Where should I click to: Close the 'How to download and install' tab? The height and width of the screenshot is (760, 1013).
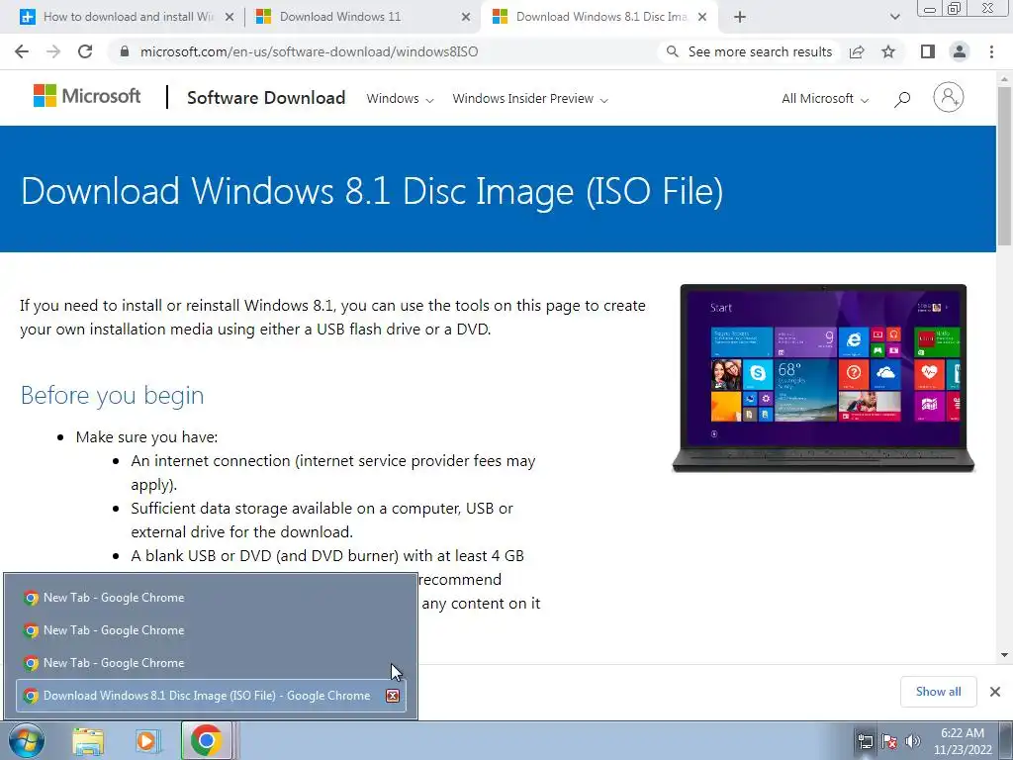(230, 17)
